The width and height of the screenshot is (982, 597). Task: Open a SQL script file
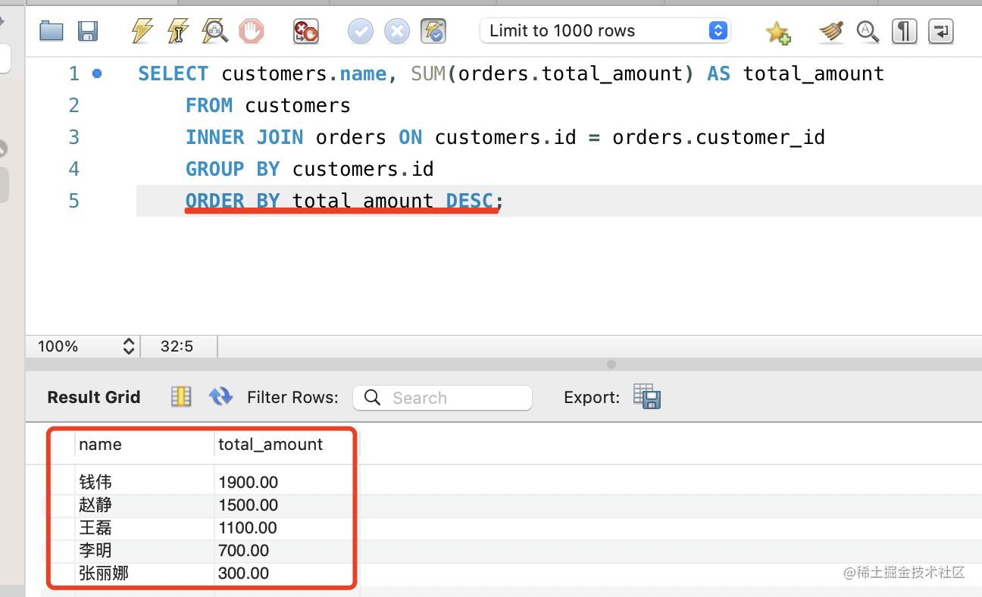pos(52,31)
